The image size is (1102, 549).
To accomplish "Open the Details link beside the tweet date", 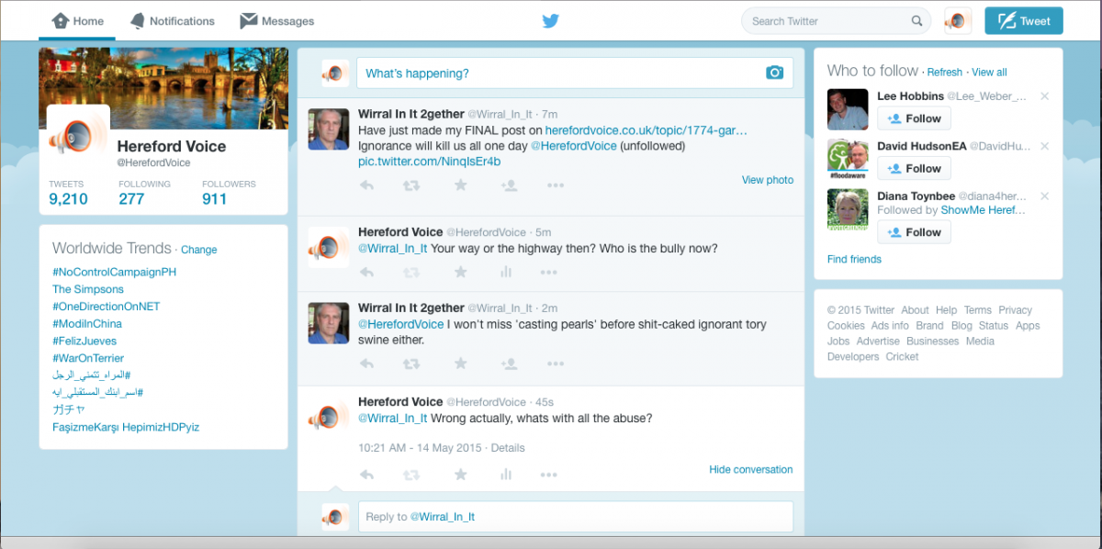I will click(x=508, y=448).
